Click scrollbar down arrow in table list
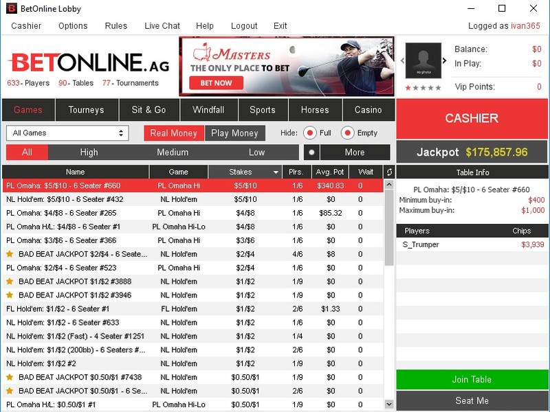The image size is (550, 412). [389, 404]
